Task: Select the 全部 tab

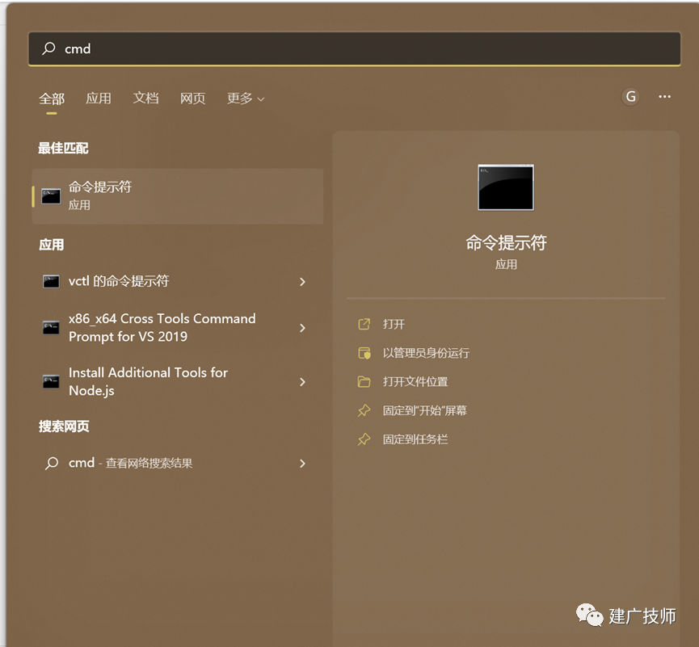Action: coord(52,99)
